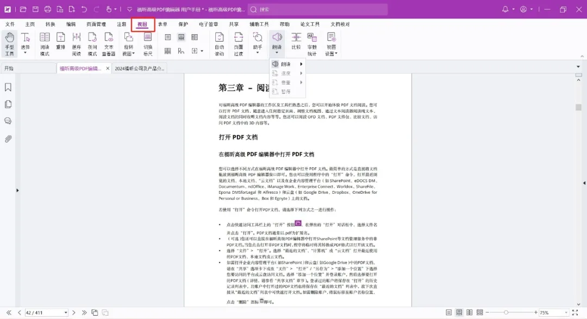The height and width of the screenshot is (319, 587).
Task: Switch to 2024福昕公司及产品介 document tab
Action: [139, 68]
